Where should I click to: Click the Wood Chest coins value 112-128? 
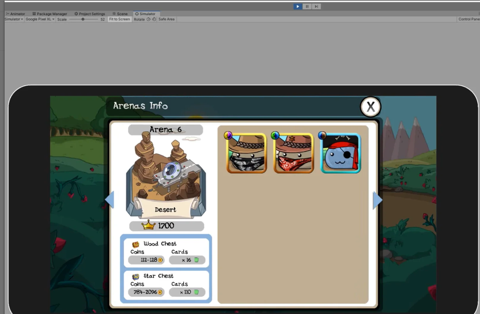point(149,260)
